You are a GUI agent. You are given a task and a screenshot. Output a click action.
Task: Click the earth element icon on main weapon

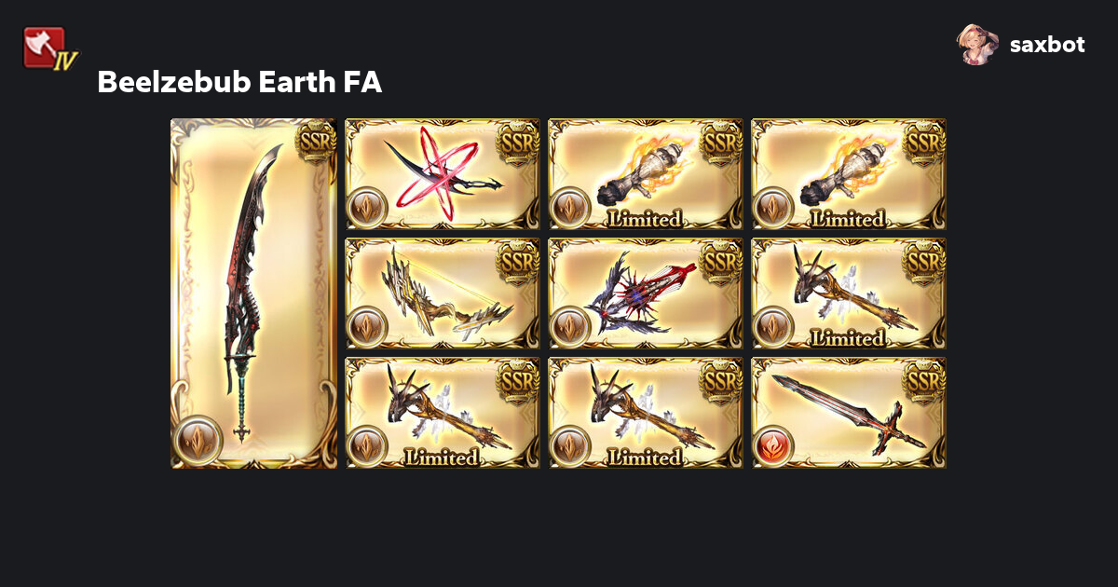click(x=198, y=441)
